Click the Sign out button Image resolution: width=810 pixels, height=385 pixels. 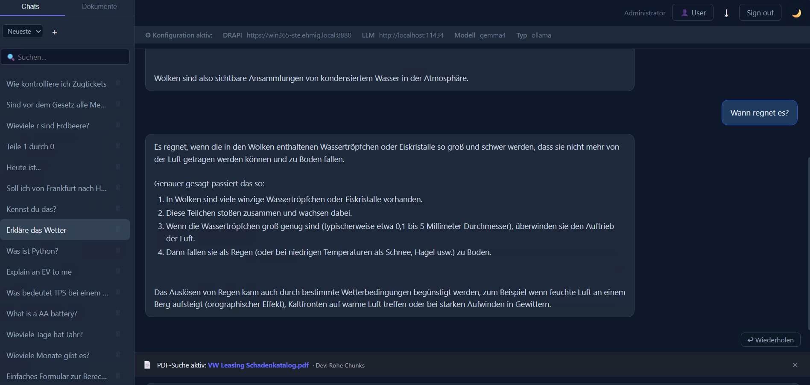(760, 13)
